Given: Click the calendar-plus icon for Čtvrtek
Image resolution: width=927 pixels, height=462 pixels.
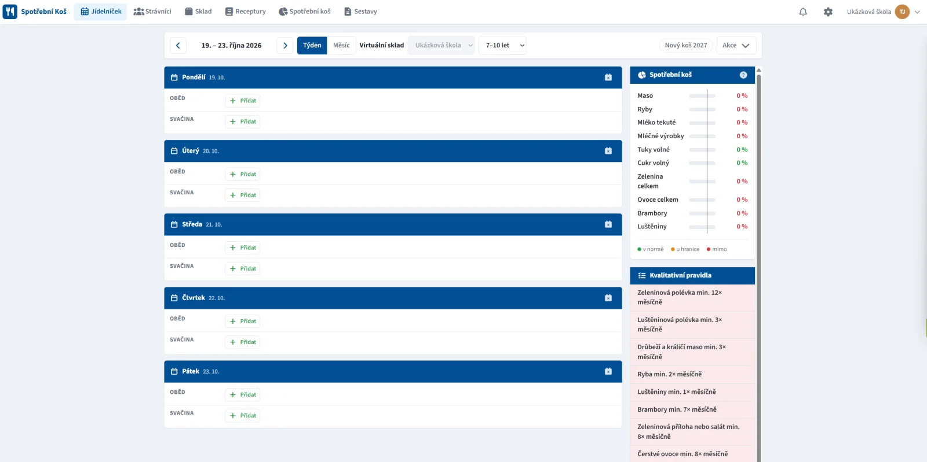Looking at the screenshot, I should (x=608, y=298).
